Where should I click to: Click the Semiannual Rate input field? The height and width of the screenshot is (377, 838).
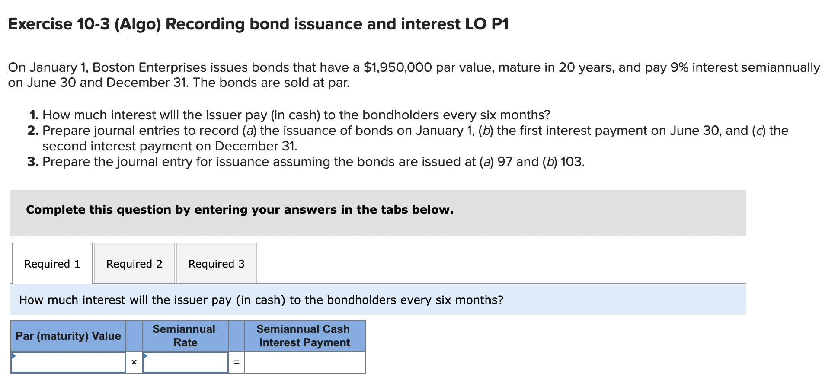[185, 362]
